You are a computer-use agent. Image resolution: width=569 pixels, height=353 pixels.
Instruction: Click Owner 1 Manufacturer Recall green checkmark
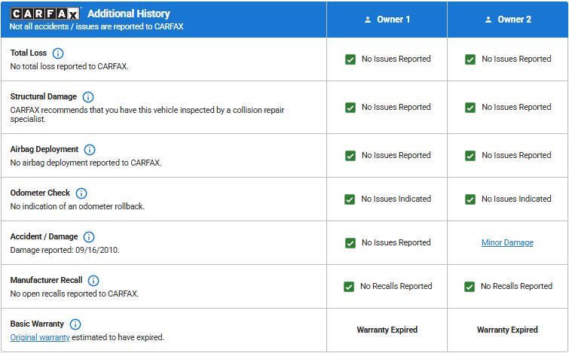coord(349,287)
